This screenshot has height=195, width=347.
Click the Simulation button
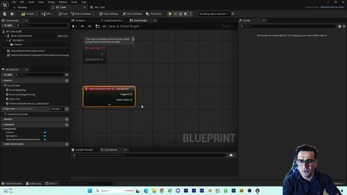(x=154, y=14)
